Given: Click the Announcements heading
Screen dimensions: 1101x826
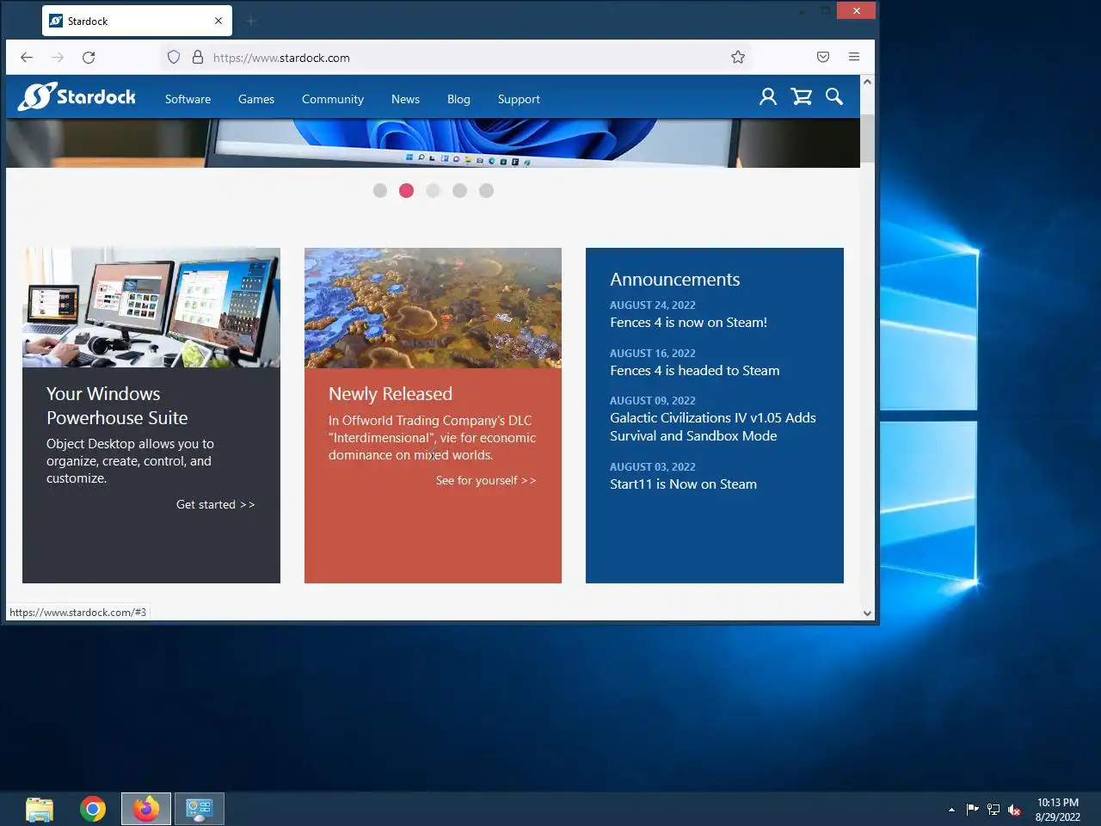Looking at the screenshot, I should pos(674,279).
